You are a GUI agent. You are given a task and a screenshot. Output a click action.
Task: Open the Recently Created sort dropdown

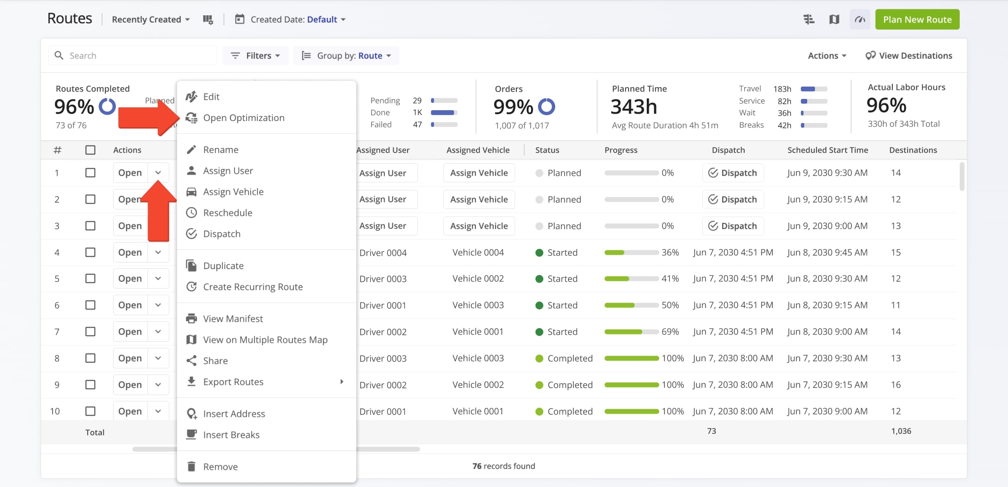pyautogui.click(x=150, y=19)
